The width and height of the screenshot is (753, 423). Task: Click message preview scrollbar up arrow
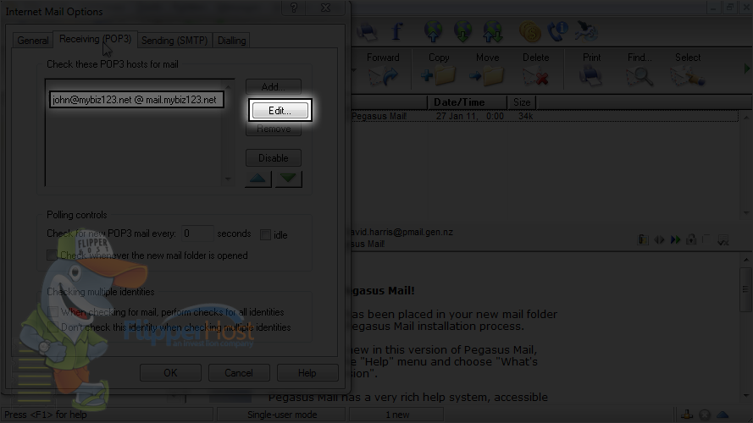coord(745,260)
